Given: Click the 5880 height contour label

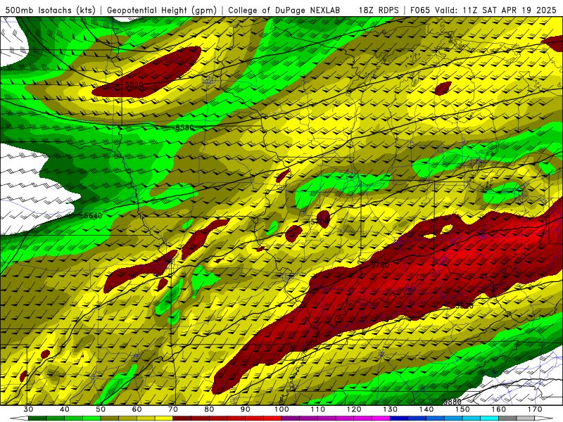Looking at the screenshot, I should 453,402.
